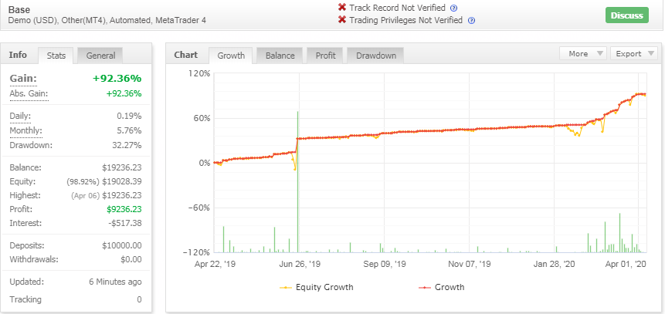Click the Withdrawals value $0.00
Image resolution: width=665 pixels, height=314 pixels.
[x=131, y=259]
